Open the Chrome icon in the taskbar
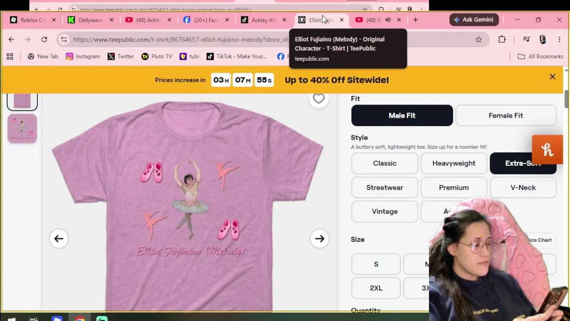The height and width of the screenshot is (321, 570). 80,318
